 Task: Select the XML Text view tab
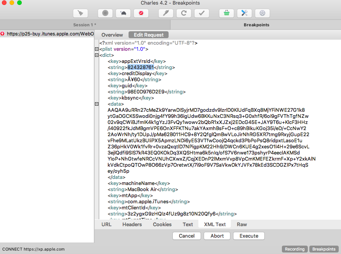tap(215, 224)
